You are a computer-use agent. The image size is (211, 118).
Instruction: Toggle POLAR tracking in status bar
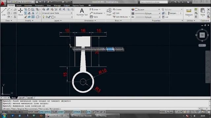pos(54,112)
